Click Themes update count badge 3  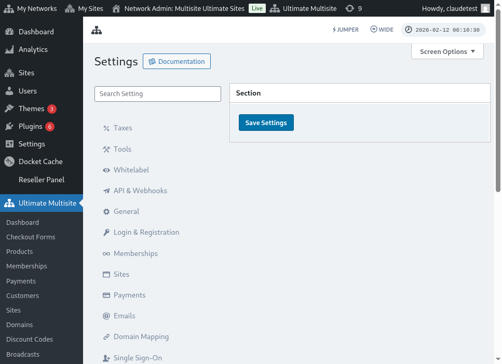51,109
